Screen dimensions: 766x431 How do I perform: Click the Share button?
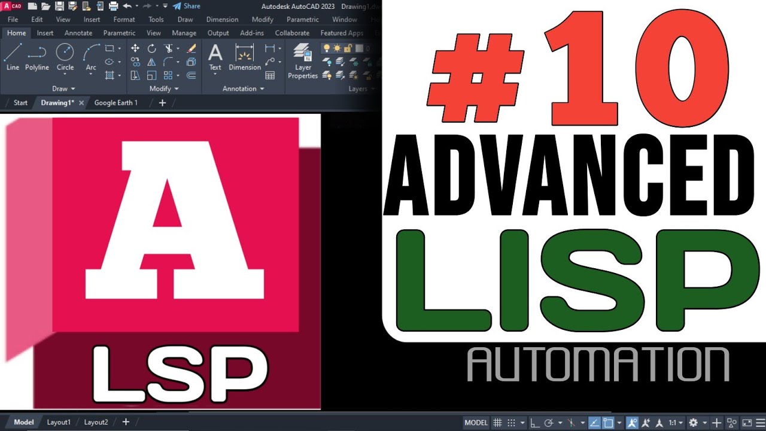[x=186, y=6]
